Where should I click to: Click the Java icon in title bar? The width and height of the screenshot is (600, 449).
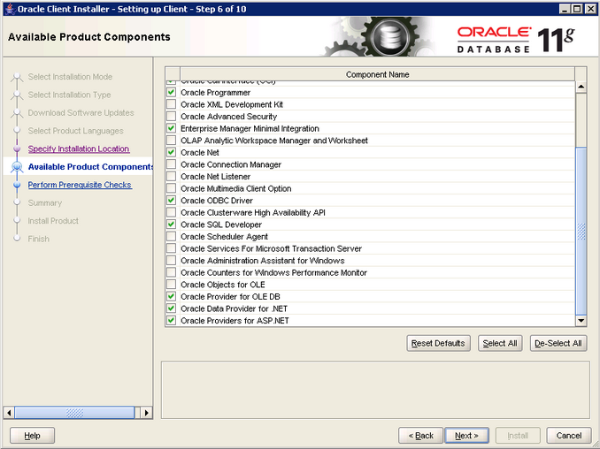click(x=11, y=9)
